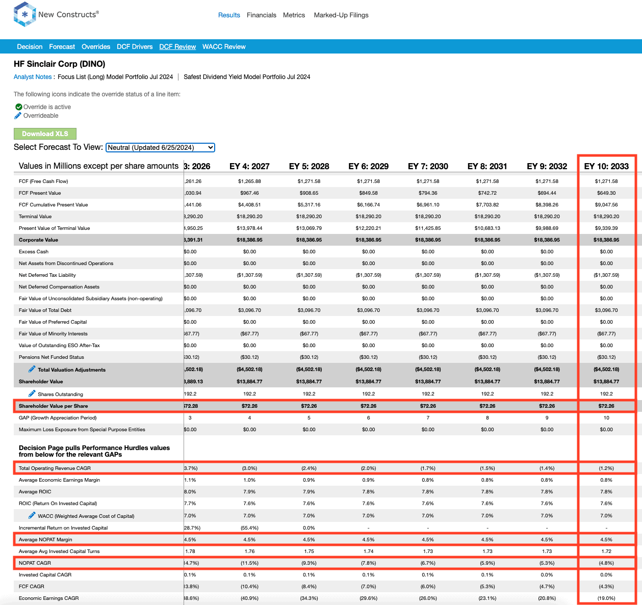Select the EY 10: 2033 column header

[606, 166]
